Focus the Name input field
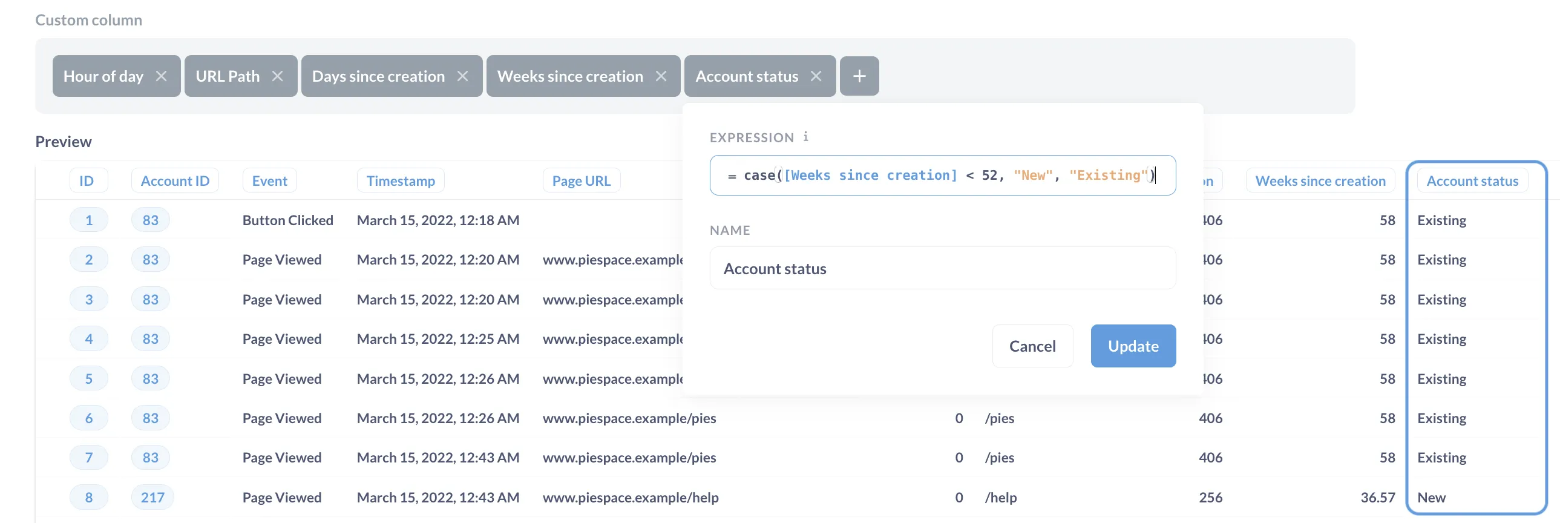Viewport: 1560px width, 523px height. 942,269
